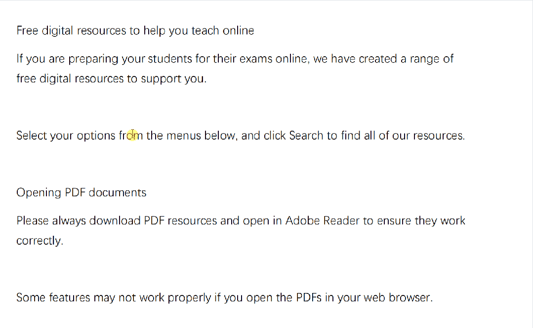Click the word "Select" starting the instructions sentence
This screenshot has width=533, height=328.
click(x=32, y=136)
